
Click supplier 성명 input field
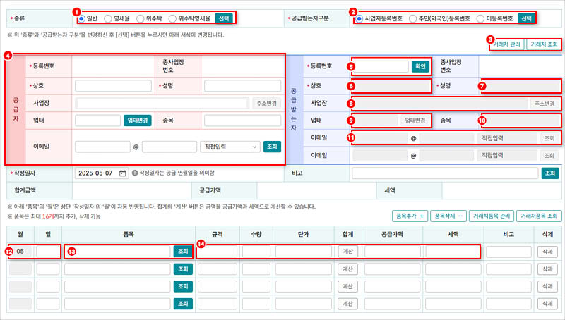pos(242,86)
